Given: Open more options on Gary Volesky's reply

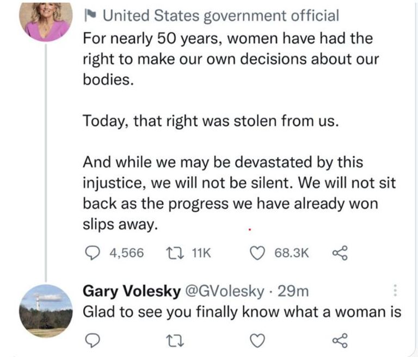Looking at the screenshot, I should [x=395, y=292].
